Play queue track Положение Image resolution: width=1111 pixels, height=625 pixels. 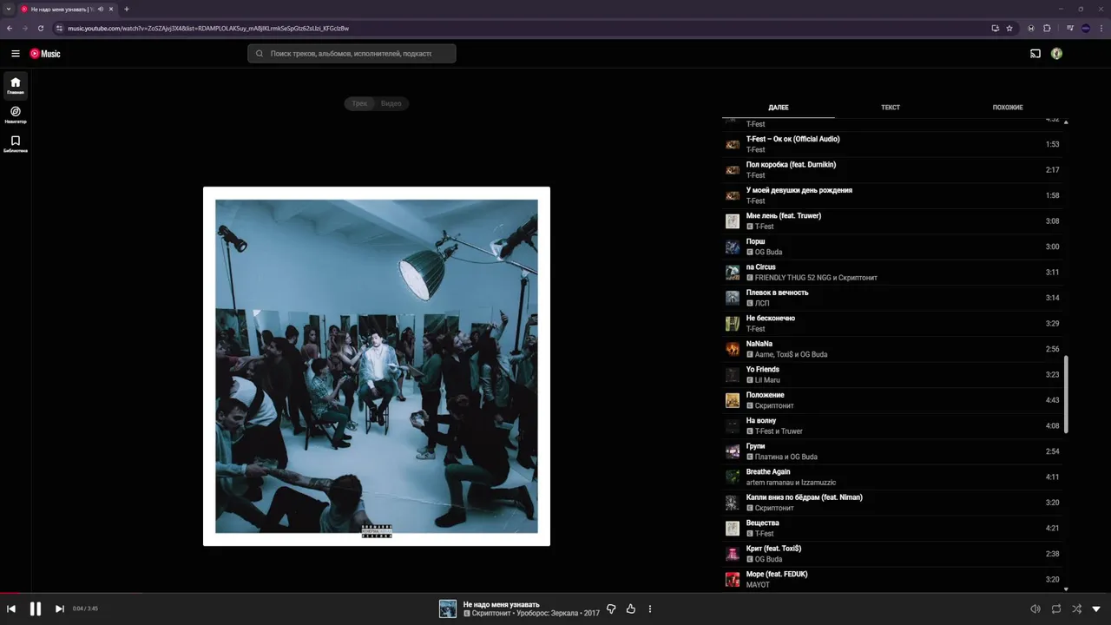893,400
